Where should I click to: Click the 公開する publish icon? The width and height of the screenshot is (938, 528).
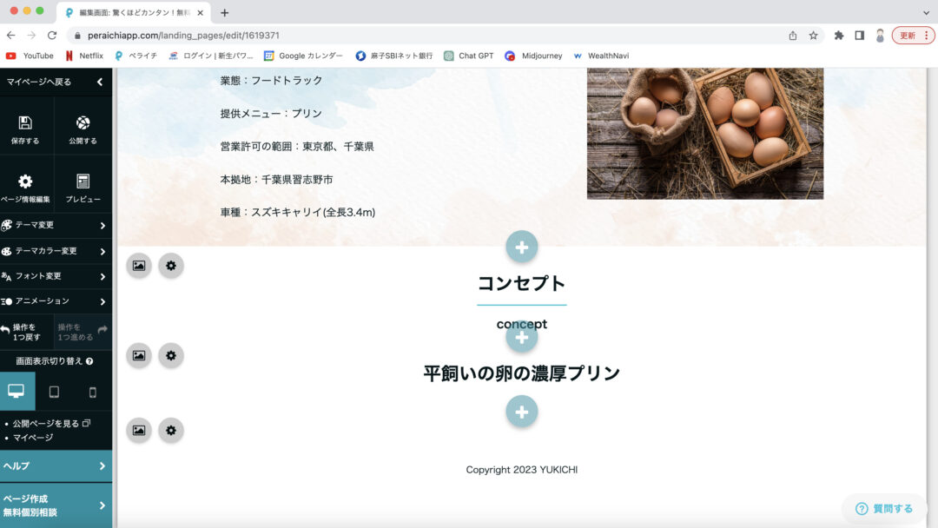(x=83, y=123)
